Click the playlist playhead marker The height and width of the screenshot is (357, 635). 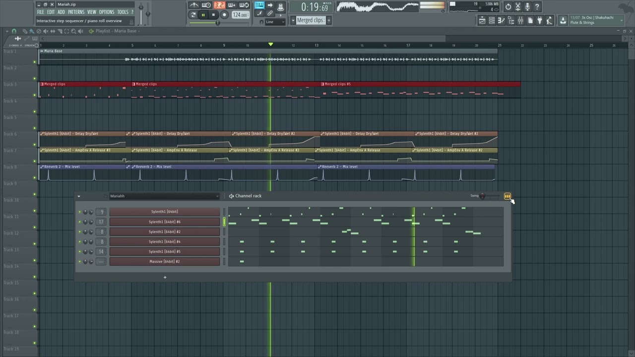click(270, 45)
